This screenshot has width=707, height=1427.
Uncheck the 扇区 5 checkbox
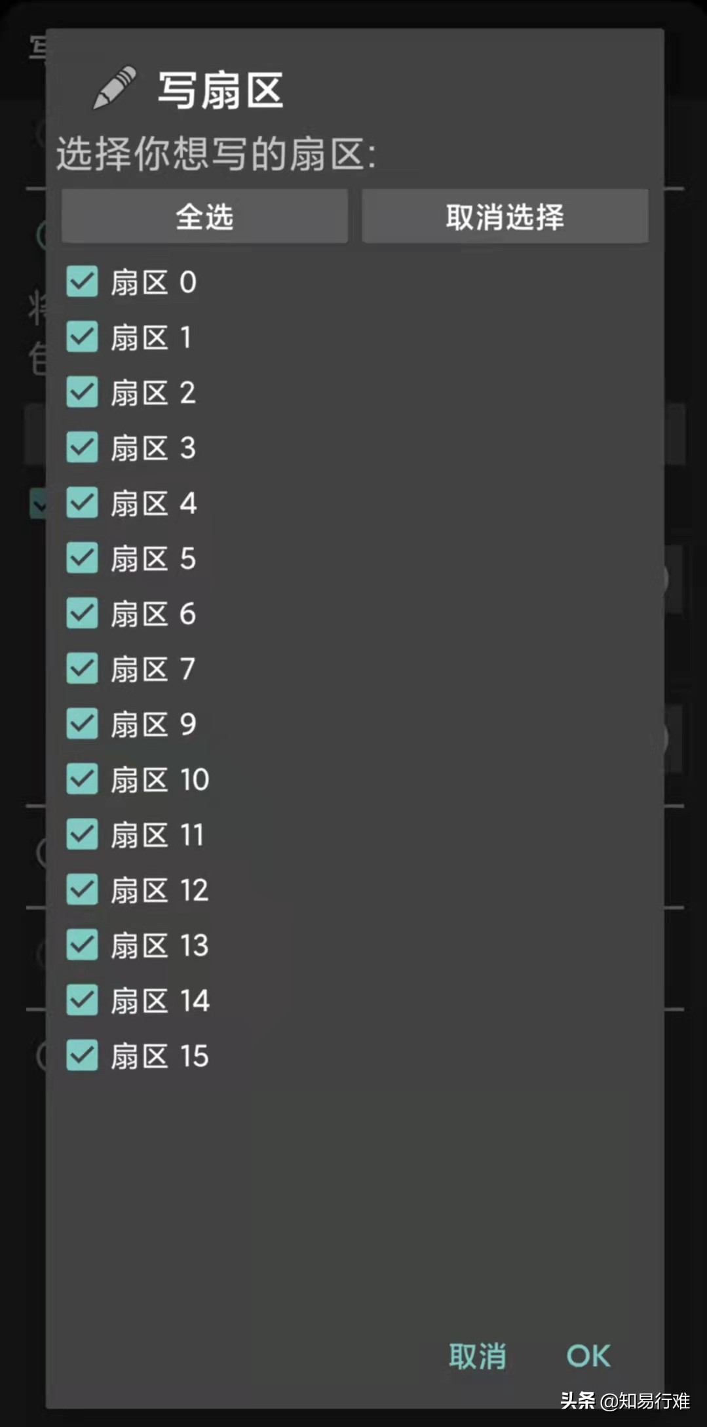pos(83,558)
